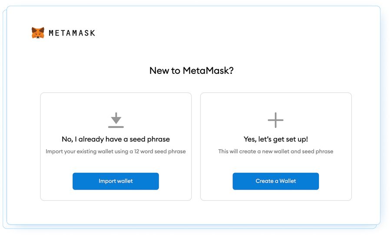Screen dimensions: 391x236
Task: Click the horizontal bar beneath the import arrow
Action: (x=116, y=127)
